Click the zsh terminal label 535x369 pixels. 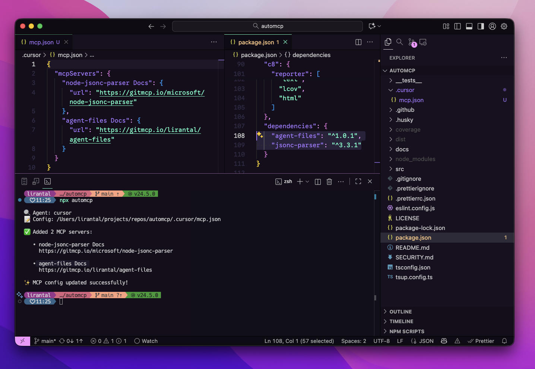pyautogui.click(x=284, y=182)
